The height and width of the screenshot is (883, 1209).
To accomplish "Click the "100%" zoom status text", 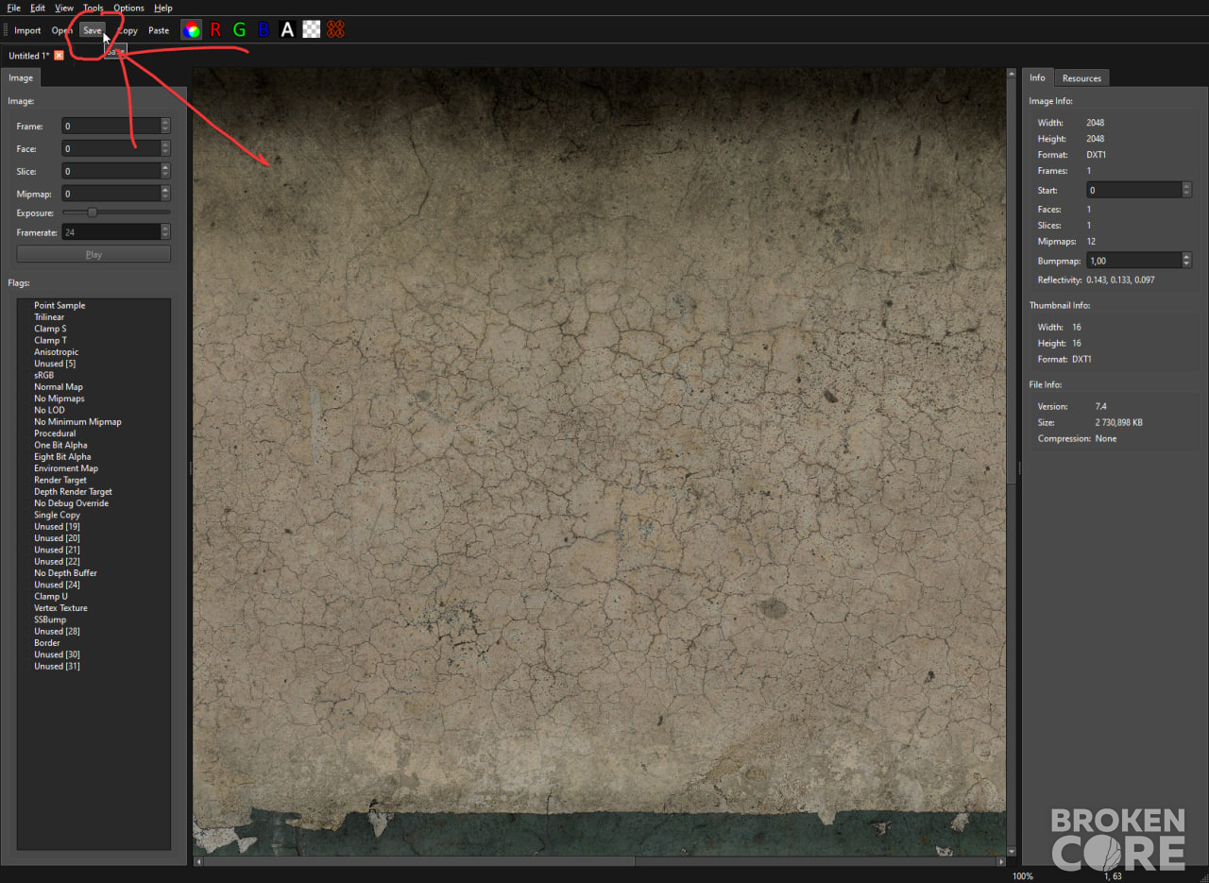I will point(1023,876).
